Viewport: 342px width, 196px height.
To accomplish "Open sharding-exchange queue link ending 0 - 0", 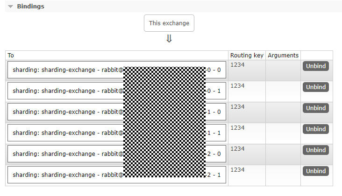I will click(x=117, y=70).
